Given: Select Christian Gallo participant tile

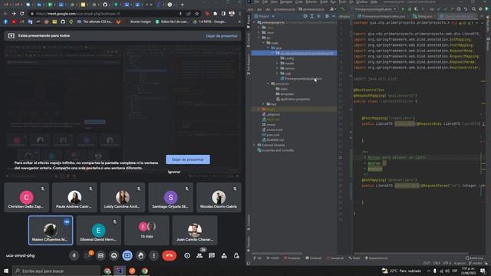Looking at the screenshot, I should click(x=27, y=198).
